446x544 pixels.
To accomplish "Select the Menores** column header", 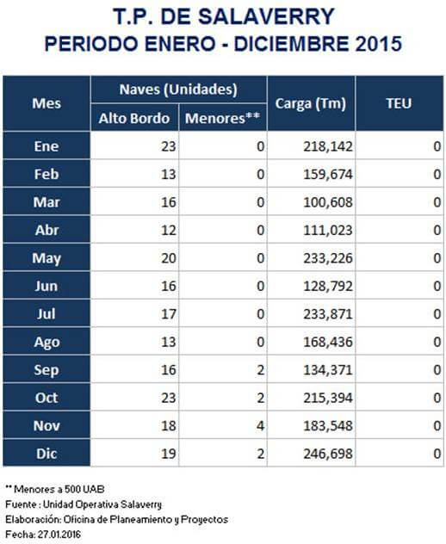I will point(223,118).
